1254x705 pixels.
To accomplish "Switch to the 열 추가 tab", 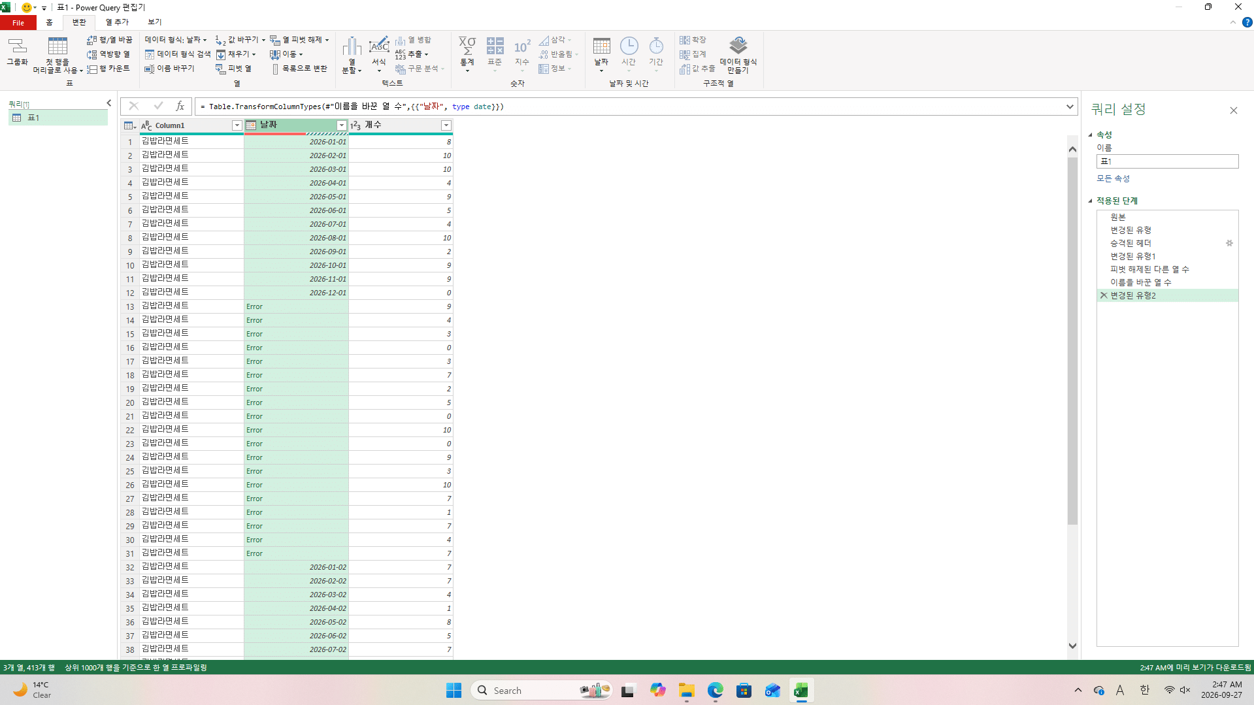I will pos(117,23).
